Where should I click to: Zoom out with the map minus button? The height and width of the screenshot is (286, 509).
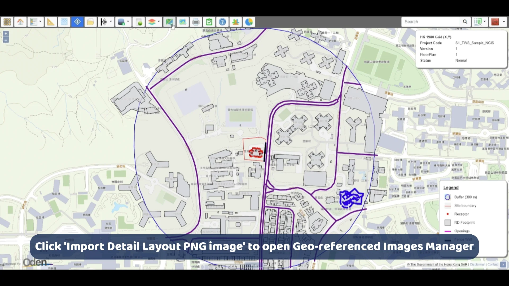(x=6, y=40)
